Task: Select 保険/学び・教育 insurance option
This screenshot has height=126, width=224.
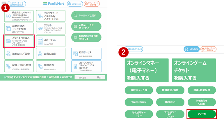Action: pos(19,66)
